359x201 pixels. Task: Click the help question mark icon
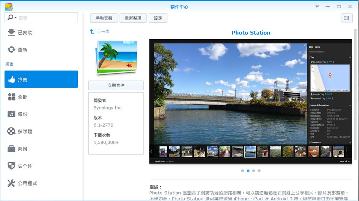pos(317,7)
